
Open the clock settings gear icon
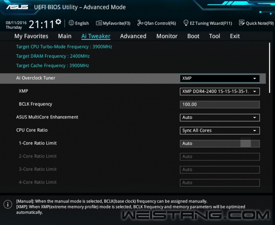[58, 22]
